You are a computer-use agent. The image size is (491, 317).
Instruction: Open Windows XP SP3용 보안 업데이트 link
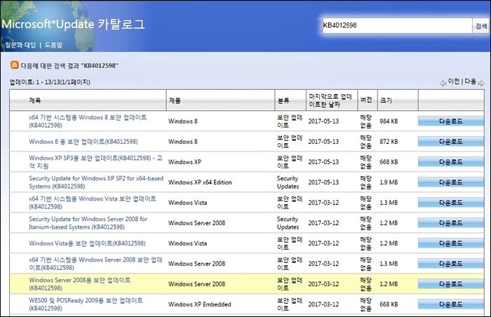click(x=95, y=162)
